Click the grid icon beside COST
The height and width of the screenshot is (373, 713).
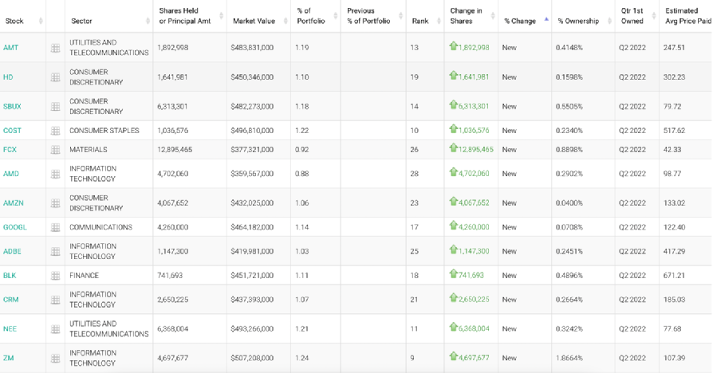pos(55,131)
